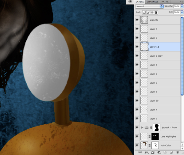This screenshot has width=184, height=155.
Task: Click Jetpack – Front mask link icon
Action: [x=151, y=127]
